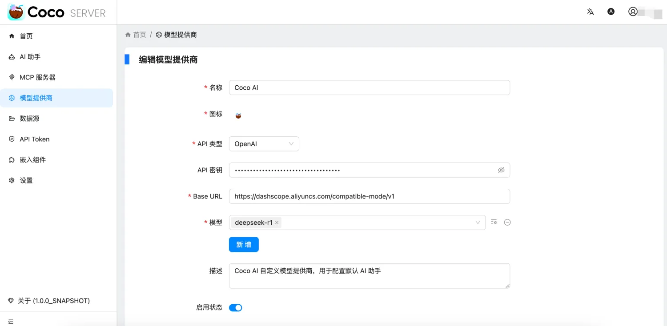Open MCP 服务器 in the sidebar

(x=56, y=77)
